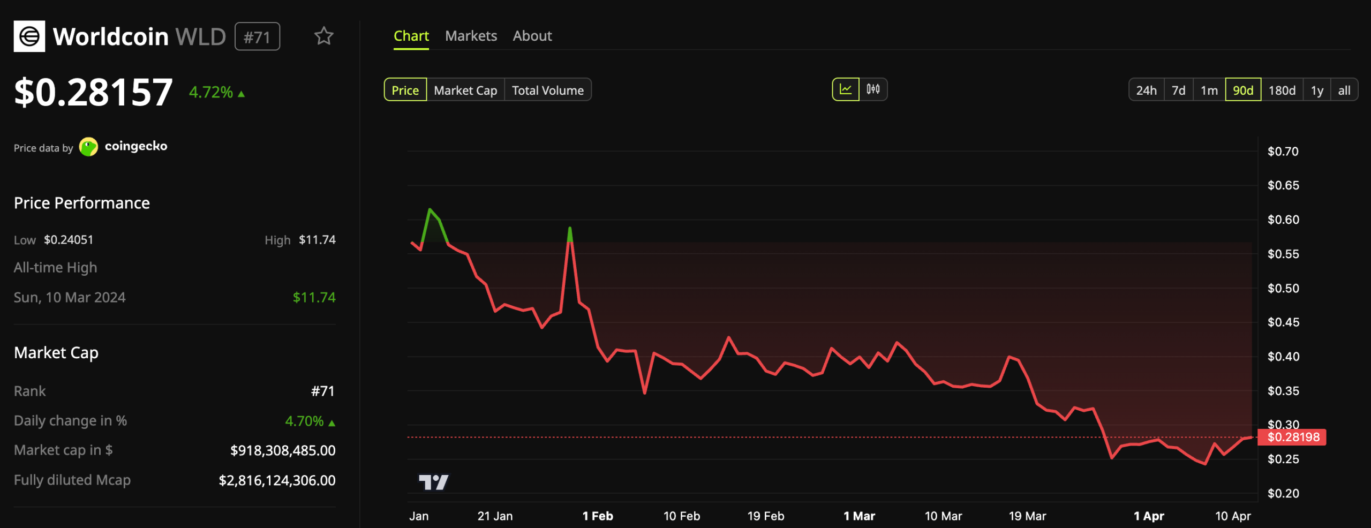Screen dimensions: 1371x528
Task: Toggle chart to Market Cap data
Action: (x=465, y=90)
